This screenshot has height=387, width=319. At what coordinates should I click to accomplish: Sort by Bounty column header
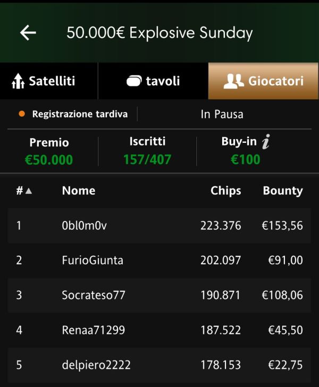[x=283, y=191]
